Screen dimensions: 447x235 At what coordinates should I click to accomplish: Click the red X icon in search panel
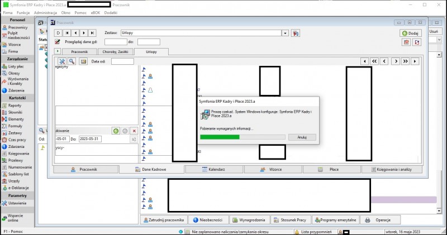click(134, 131)
